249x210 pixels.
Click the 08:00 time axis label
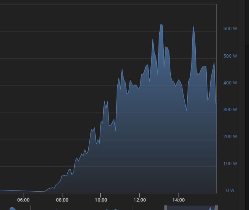(x=62, y=200)
